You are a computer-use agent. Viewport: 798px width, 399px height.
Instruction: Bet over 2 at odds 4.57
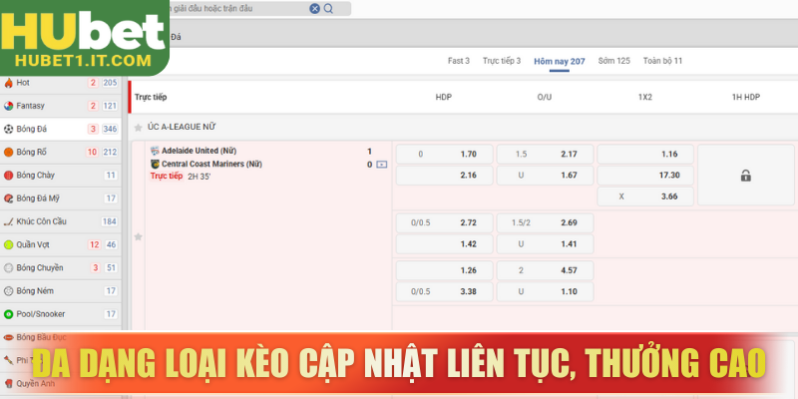coord(545,270)
